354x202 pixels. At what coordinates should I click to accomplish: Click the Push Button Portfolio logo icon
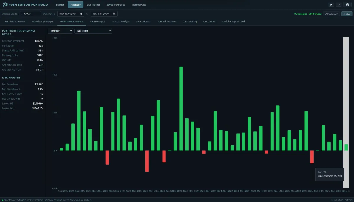[5, 5]
